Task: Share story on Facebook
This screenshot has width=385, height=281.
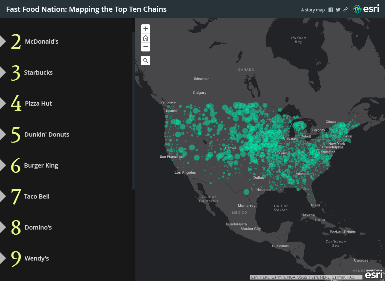Action: tap(331, 10)
